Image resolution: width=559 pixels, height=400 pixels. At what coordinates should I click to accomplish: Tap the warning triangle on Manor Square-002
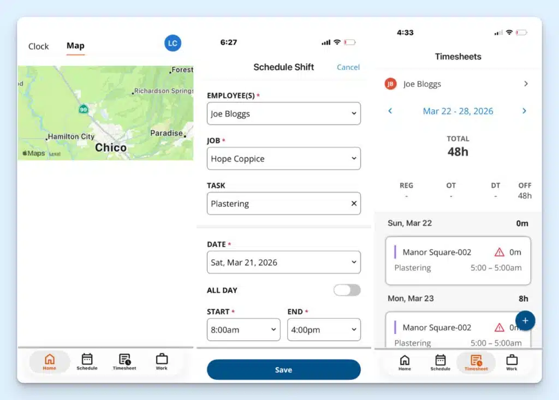click(x=500, y=252)
